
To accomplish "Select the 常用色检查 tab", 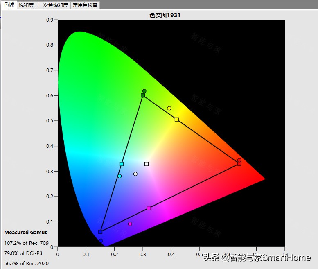I will pyautogui.click(x=85, y=5).
